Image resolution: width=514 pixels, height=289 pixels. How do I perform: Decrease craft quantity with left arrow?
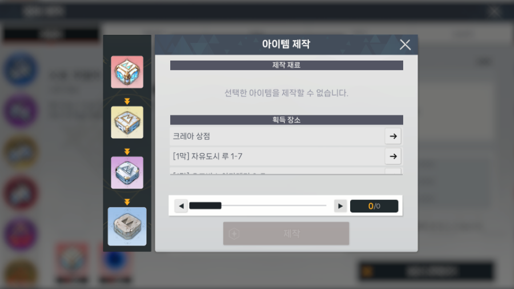(181, 206)
